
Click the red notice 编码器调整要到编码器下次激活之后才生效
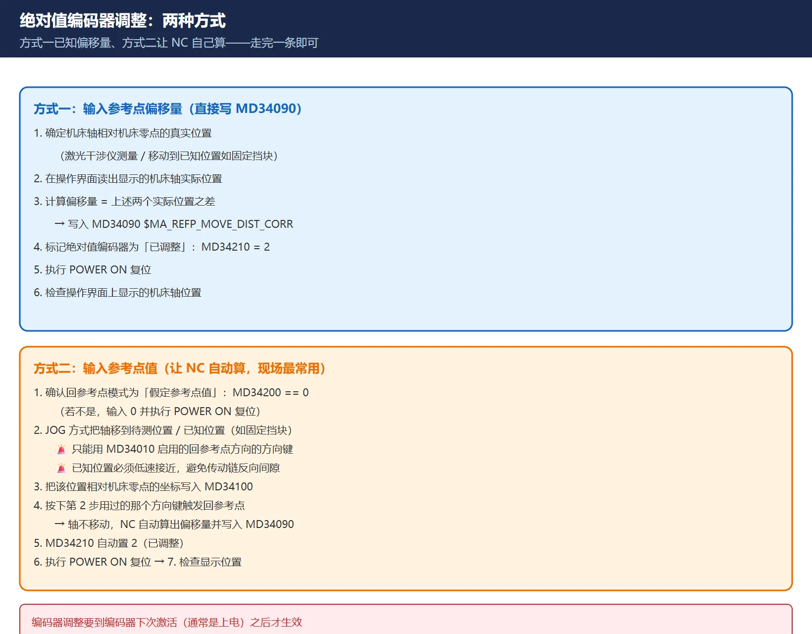pos(167,623)
